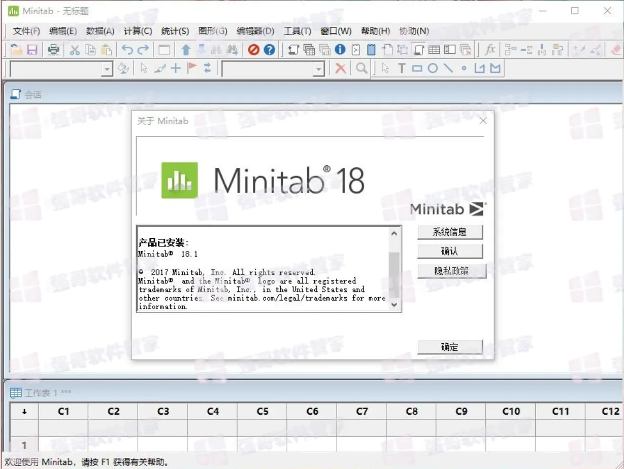Save the project using the floppy icon
Image resolution: width=624 pixels, height=469 pixels.
pyautogui.click(x=32, y=50)
